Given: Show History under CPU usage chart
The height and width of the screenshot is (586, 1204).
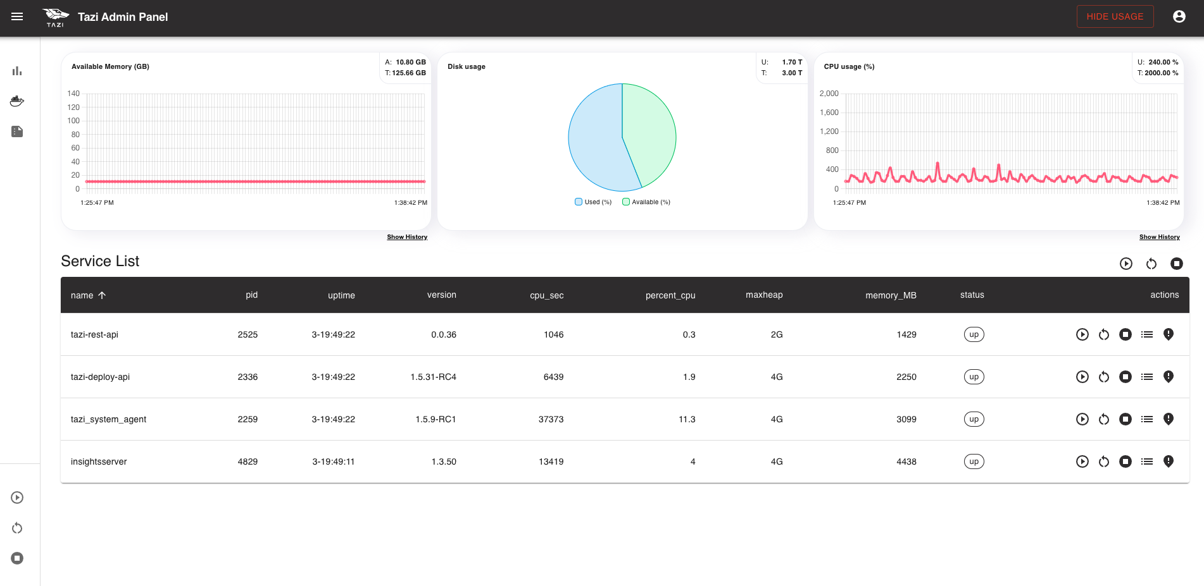Looking at the screenshot, I should (x=1159, y=237).
